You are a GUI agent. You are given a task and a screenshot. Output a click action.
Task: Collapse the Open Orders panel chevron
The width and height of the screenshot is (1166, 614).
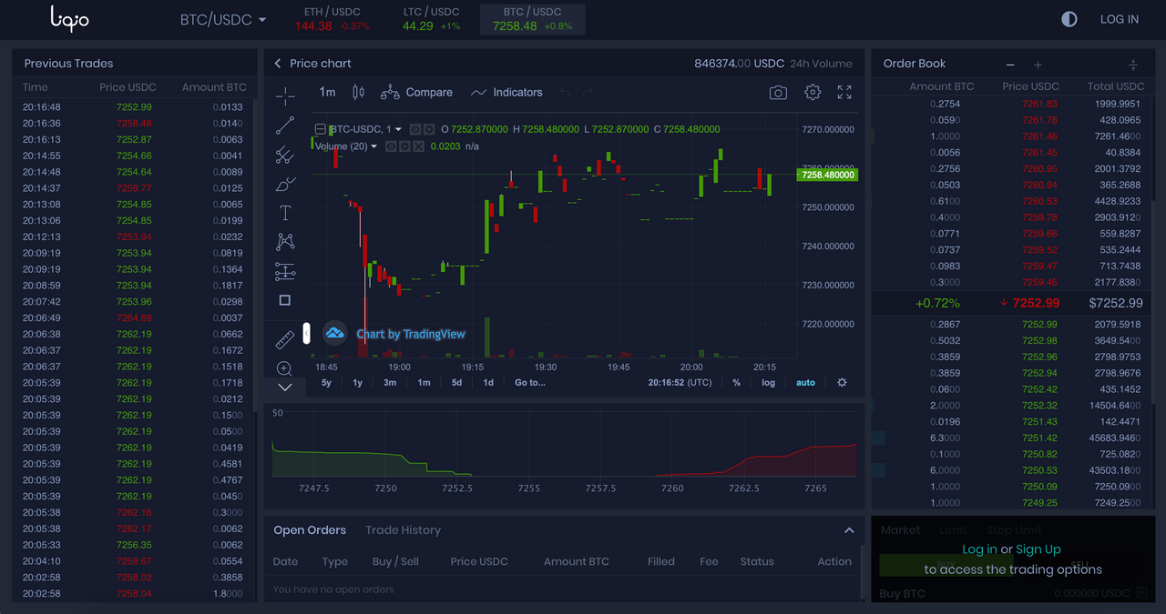tap(849, 530)
